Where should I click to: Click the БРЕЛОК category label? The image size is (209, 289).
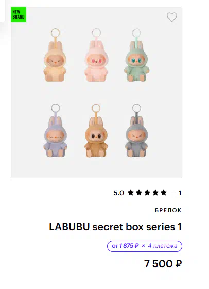pos(168,210)
